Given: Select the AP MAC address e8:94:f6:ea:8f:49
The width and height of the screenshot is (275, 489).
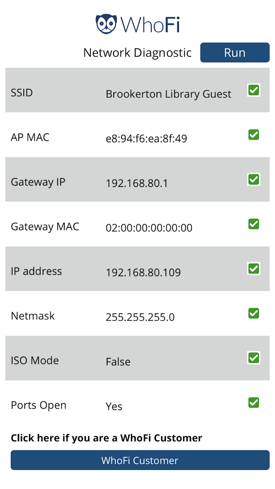Looking at the screenshot, I should [x=146, y=139].
